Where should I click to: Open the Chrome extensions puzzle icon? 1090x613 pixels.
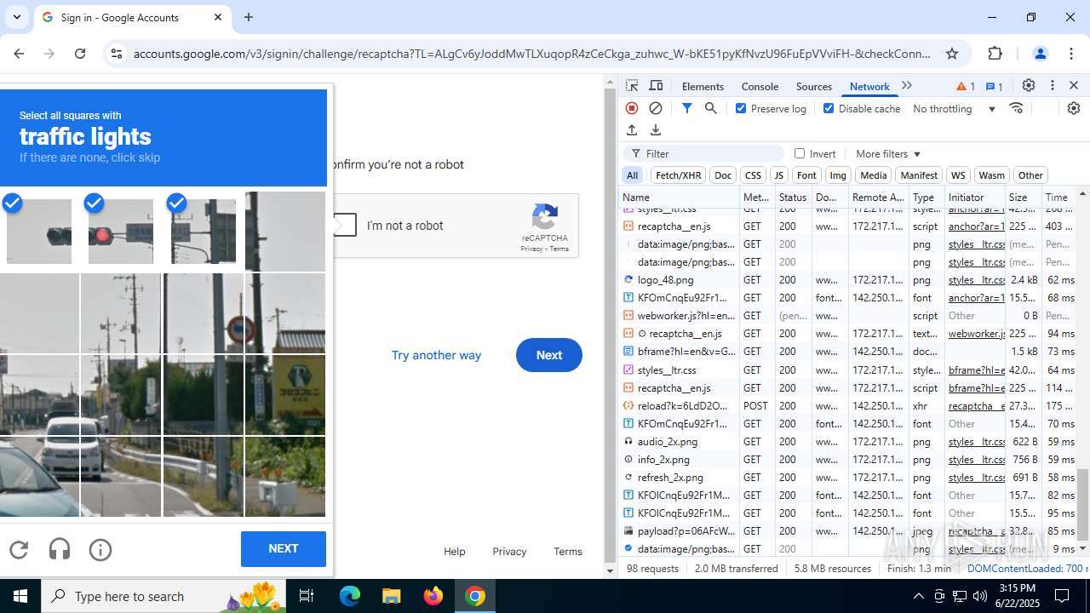tap(995, 54)
